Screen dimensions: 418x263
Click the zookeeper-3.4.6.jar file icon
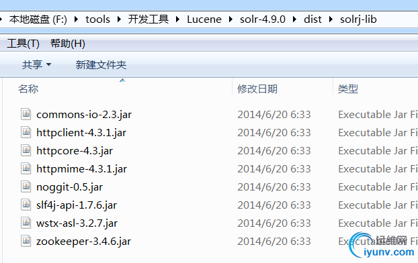tap(26, 241)
